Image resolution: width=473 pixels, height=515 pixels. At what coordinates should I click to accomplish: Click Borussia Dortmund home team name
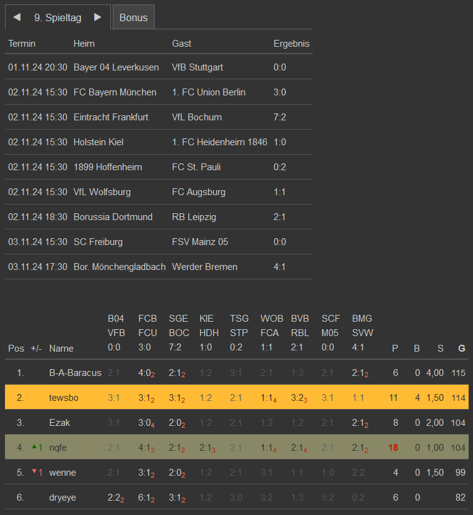[113, 217]
